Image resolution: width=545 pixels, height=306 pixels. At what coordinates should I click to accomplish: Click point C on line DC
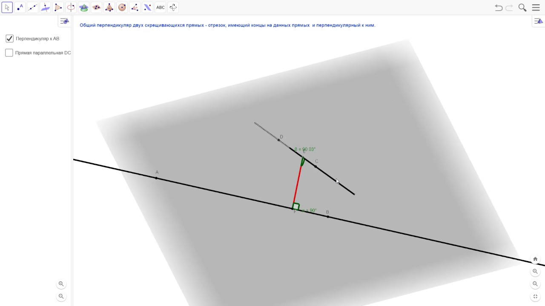click(x=316, y=167)
